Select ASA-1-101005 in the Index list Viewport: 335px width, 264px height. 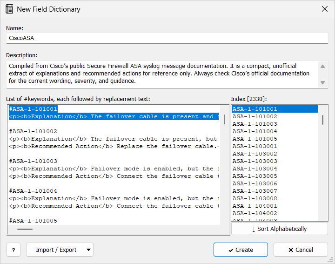coord(275,139)
